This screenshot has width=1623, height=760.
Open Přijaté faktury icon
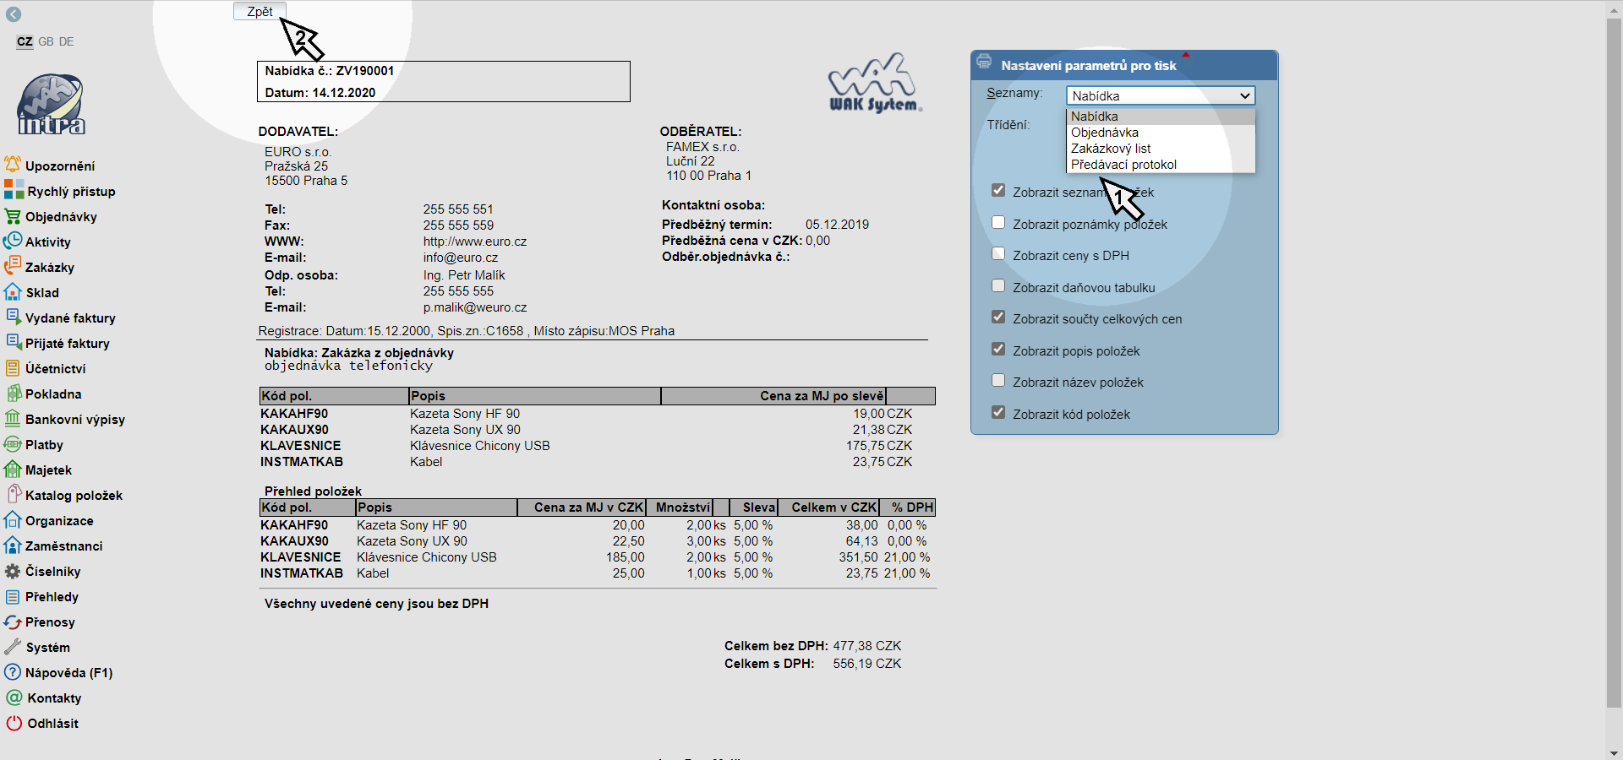[x=13, y=343]
